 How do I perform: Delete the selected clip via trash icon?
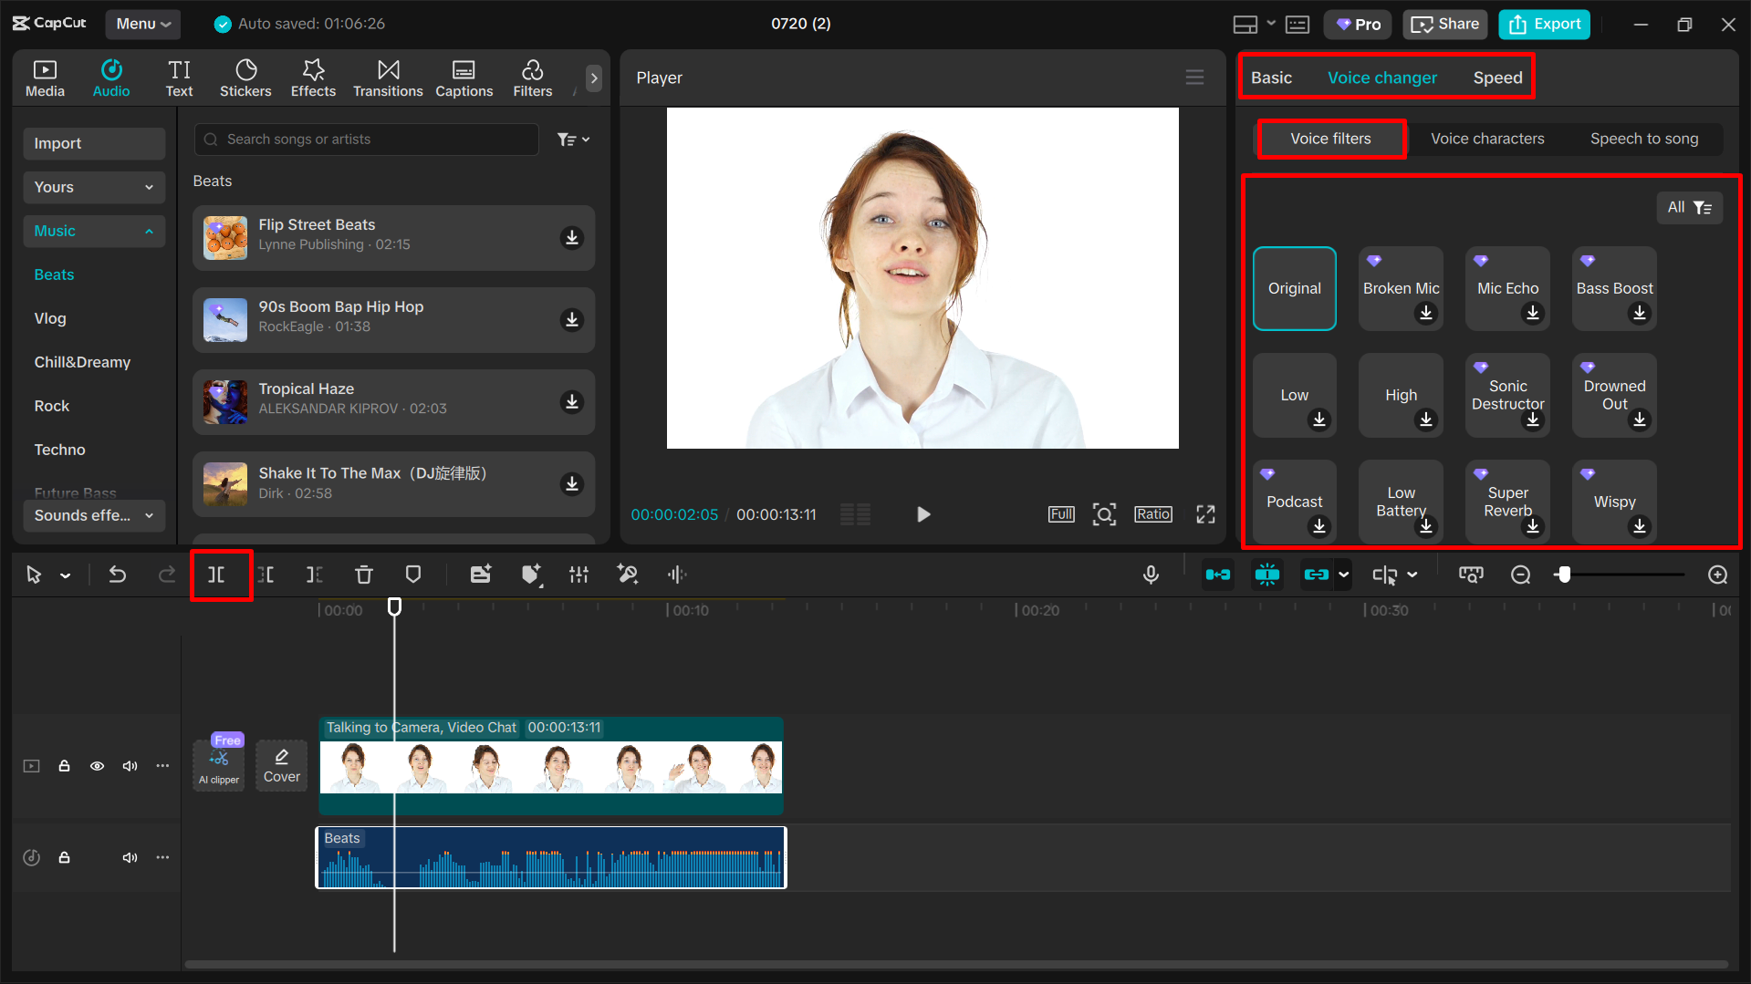click(363, 575)
